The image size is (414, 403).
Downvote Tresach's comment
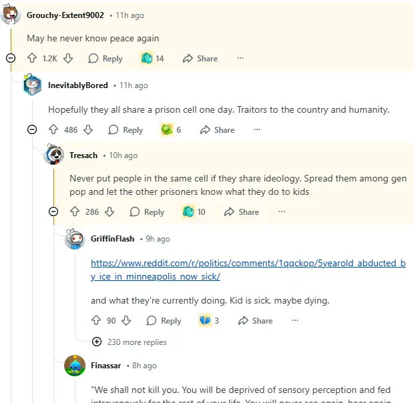110,212
